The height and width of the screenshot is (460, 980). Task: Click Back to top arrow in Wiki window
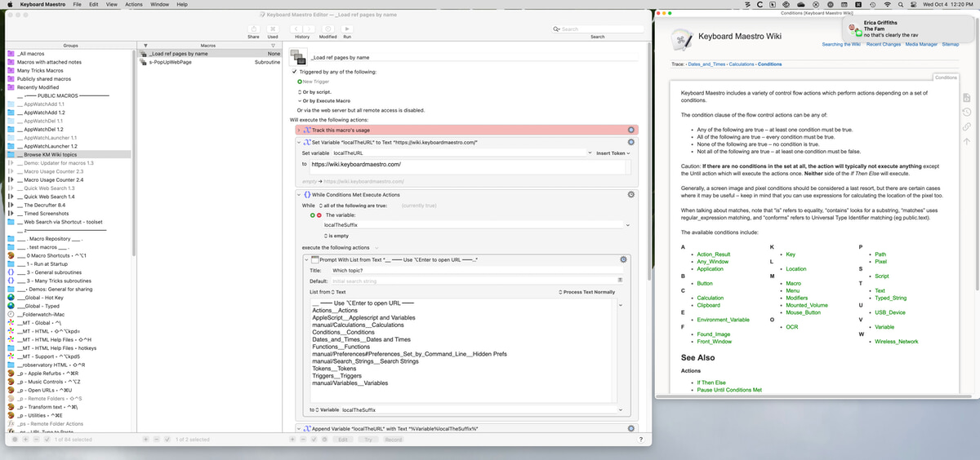click(966, 141)
